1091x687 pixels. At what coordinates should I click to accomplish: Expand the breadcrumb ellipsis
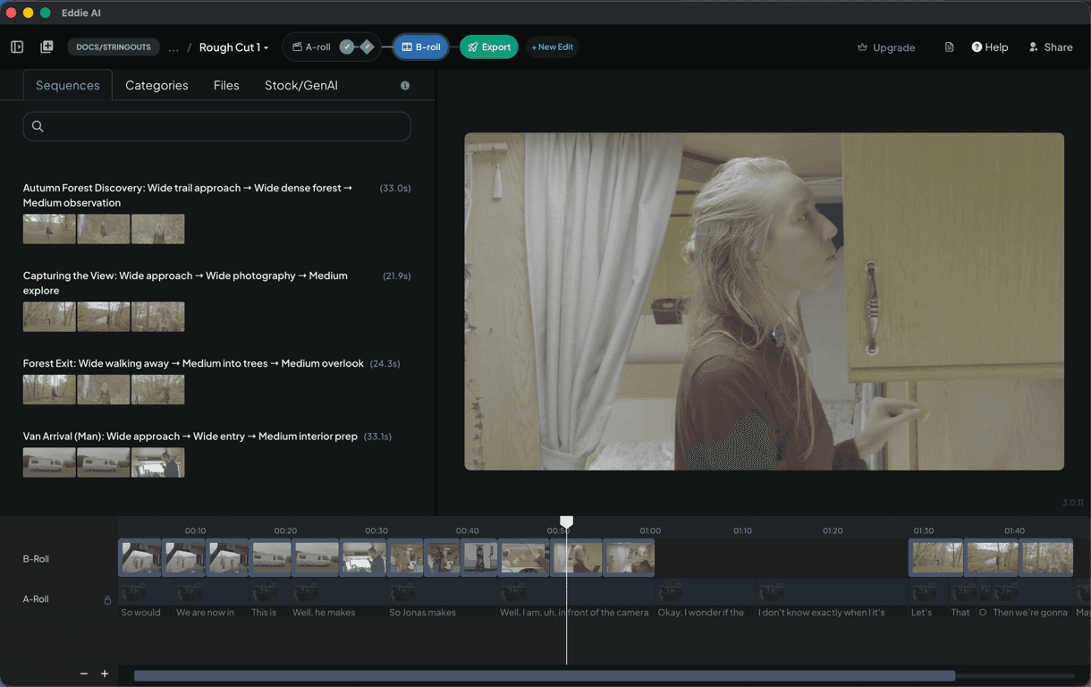(x=173, y=47)
